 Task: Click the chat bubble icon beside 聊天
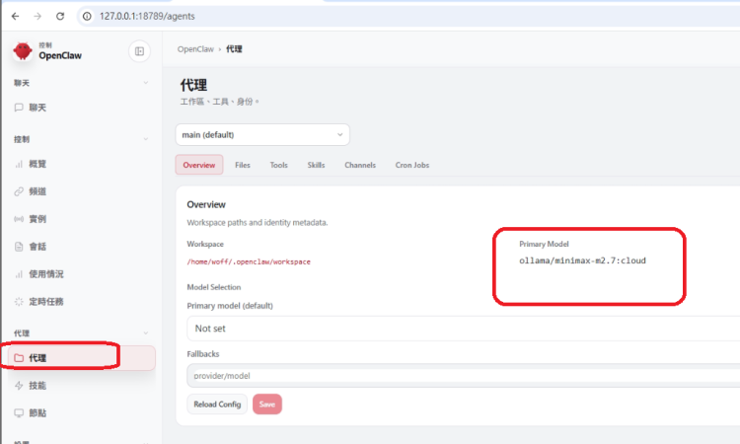click(x=19, y=108)
